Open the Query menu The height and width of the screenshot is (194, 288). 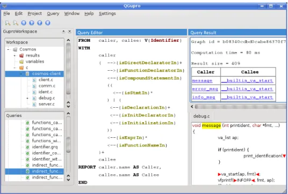pyautogui.click(x=53, y=13)
